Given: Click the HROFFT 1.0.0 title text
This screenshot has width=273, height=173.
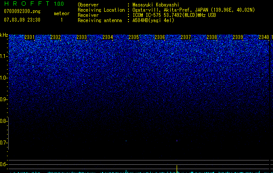Looking at the screenshot, I should [34, 3].
